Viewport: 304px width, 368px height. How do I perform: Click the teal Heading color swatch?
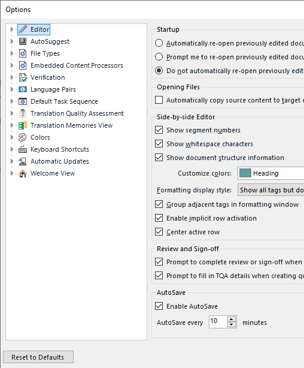tap(245, 173)
